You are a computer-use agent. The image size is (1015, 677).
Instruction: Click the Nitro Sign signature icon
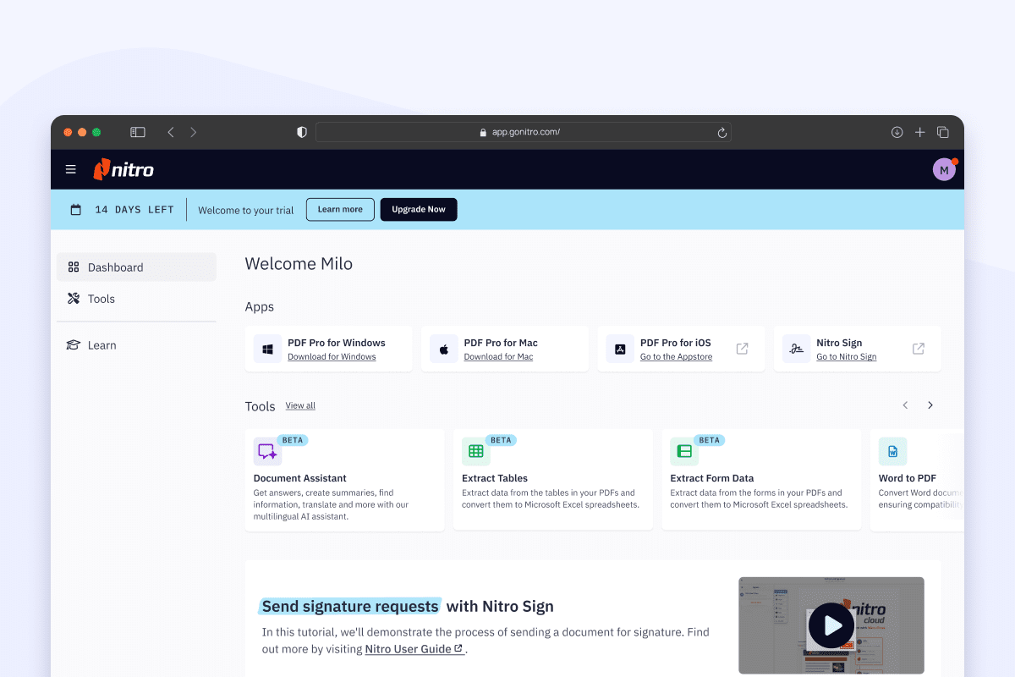coord(795,349)
